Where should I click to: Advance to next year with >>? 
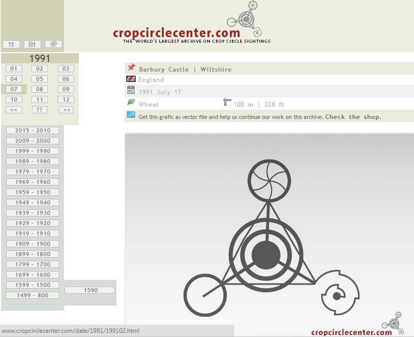65,110
